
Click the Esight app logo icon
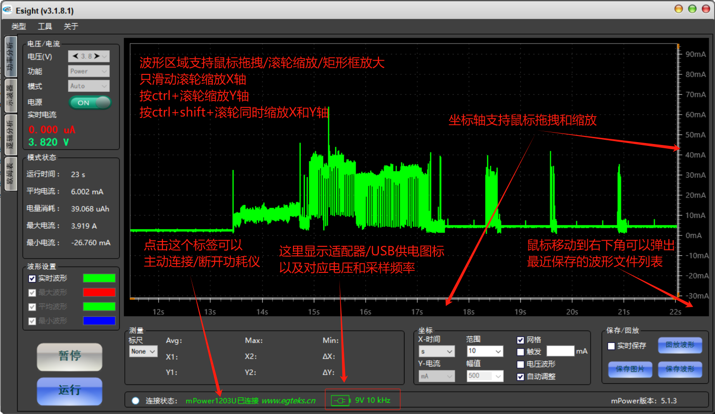point(8,10)
